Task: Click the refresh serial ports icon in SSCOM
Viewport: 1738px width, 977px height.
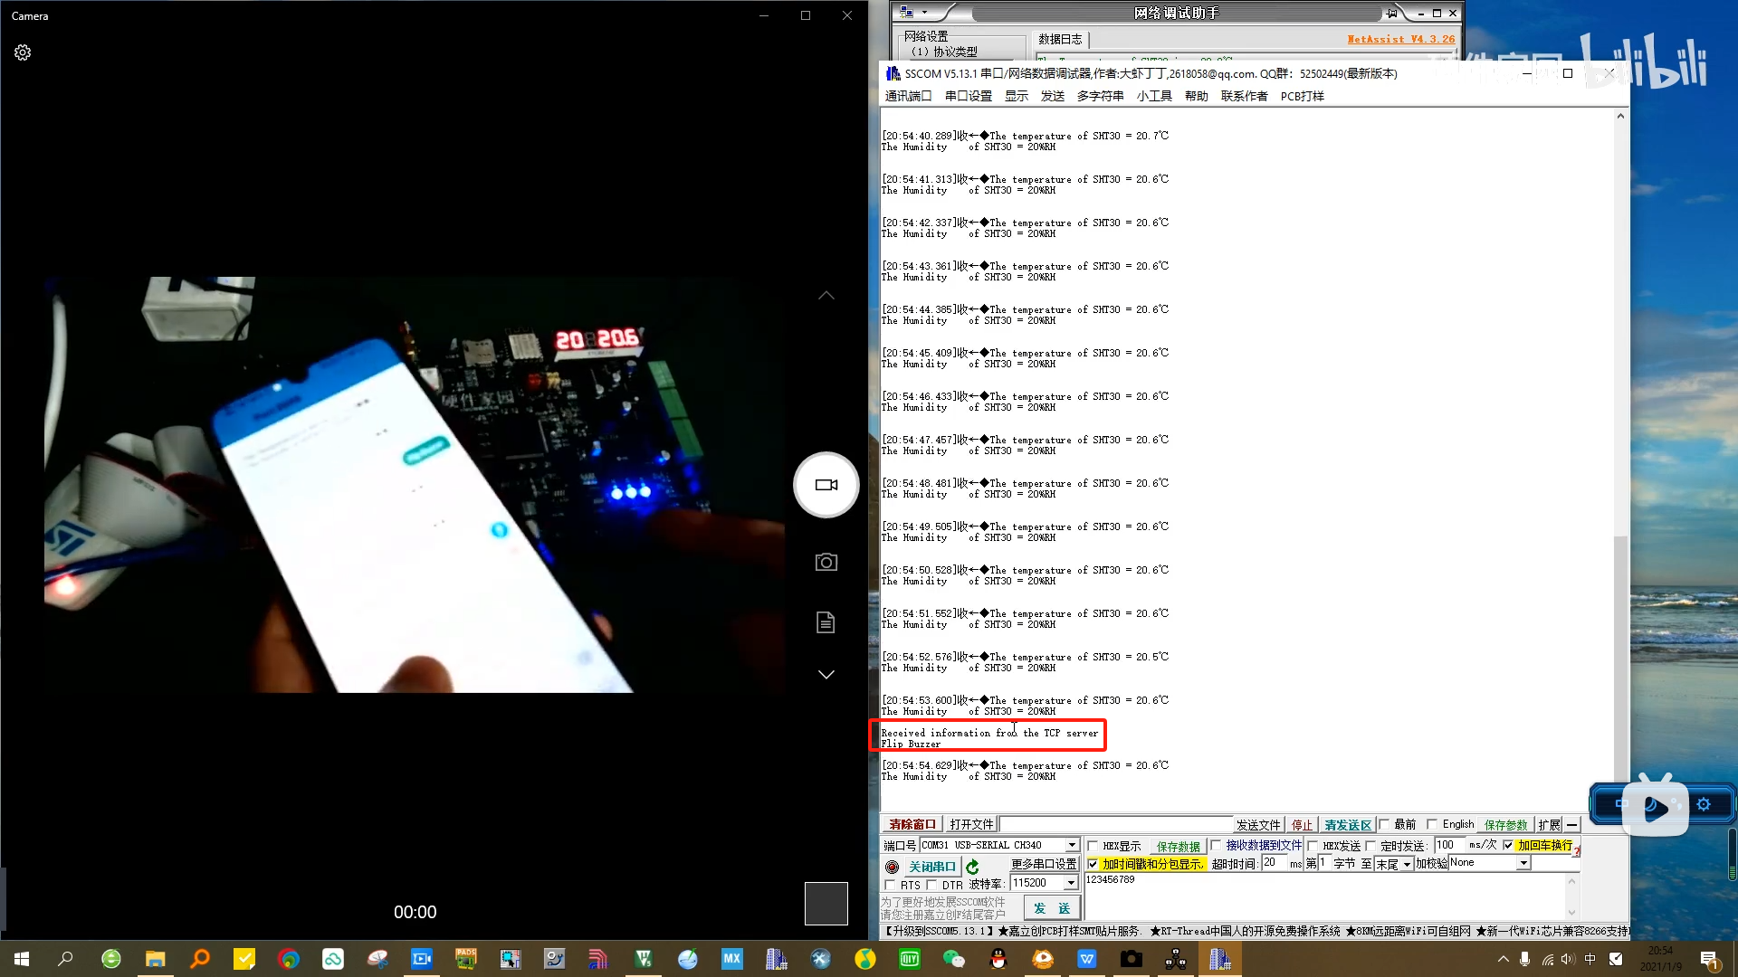Action: point(972,867)
